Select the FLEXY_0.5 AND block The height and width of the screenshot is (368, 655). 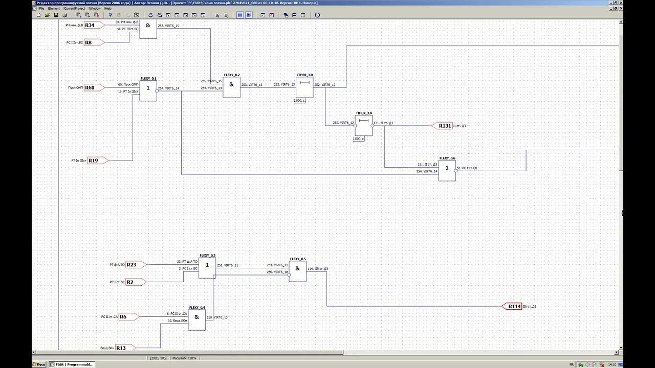pyautogui.click(x=298, y=271)
